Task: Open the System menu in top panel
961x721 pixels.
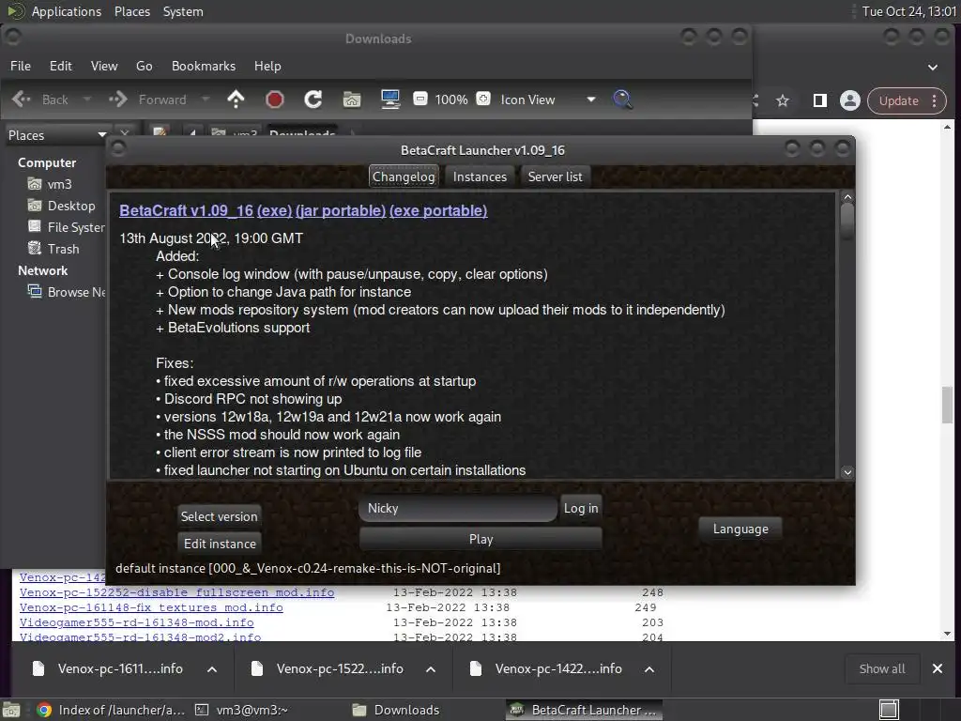Action: 183,11
